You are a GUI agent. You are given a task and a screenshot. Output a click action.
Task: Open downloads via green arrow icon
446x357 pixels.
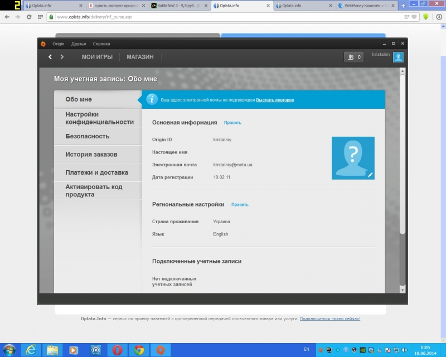[426, 17]
